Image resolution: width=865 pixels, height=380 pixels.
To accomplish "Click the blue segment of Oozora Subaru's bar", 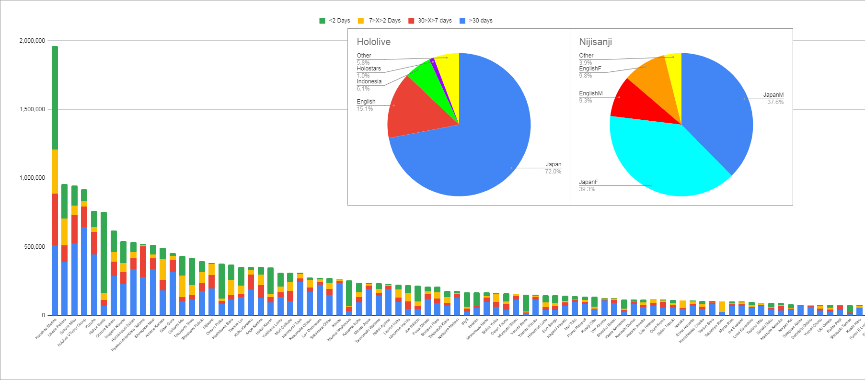I will pyautogui.click(x=114, y=296).
